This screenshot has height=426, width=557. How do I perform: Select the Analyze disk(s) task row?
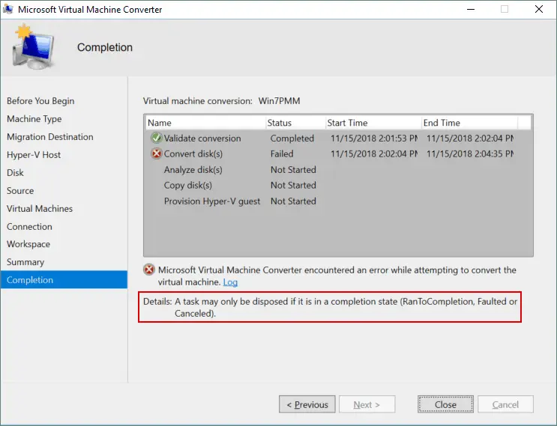(x=338, y=169)
